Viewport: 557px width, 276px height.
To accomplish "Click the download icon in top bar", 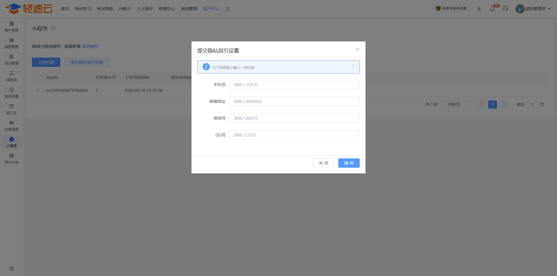I will (x=479, y=9).
